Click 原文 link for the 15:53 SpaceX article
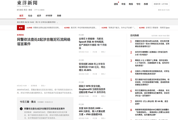The width and height of the screenshot is (178, 120). click(x=103, y=52)
